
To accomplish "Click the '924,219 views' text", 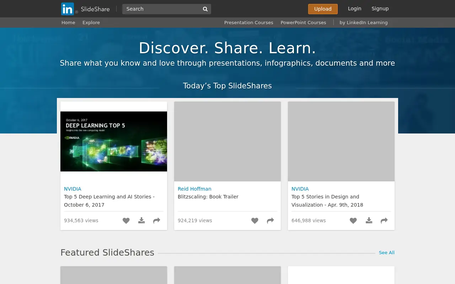I will coord(195,220).
